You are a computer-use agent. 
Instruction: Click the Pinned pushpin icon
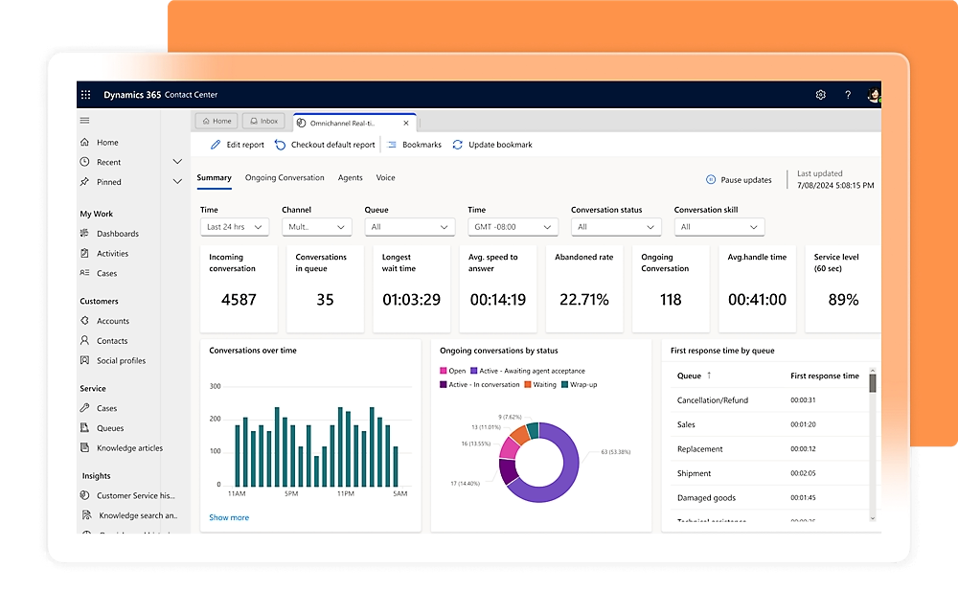coord(85,181)
